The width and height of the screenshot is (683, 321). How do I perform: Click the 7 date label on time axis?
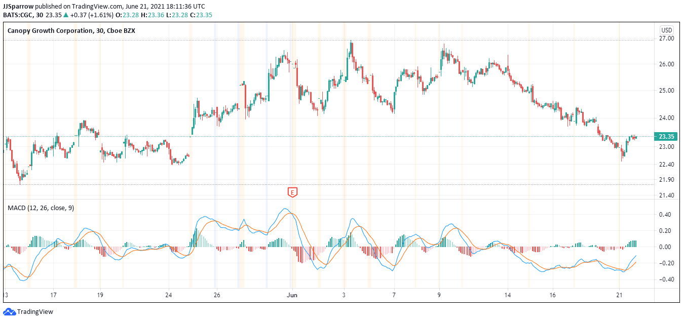394,295
